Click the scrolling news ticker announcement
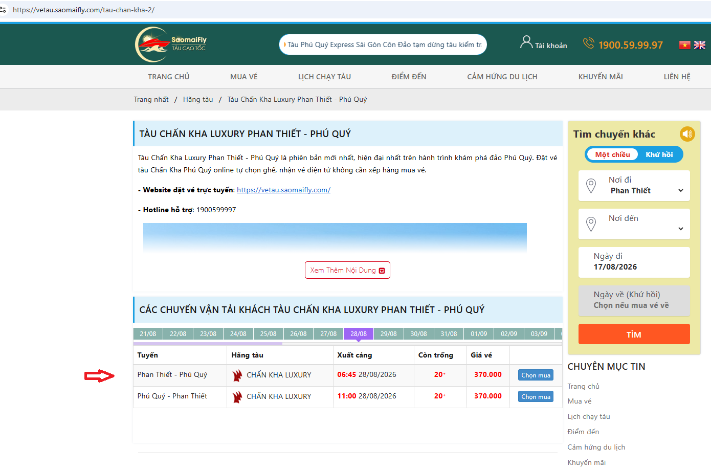The width and height of the screenshot is (711, 469). [383, 44]
